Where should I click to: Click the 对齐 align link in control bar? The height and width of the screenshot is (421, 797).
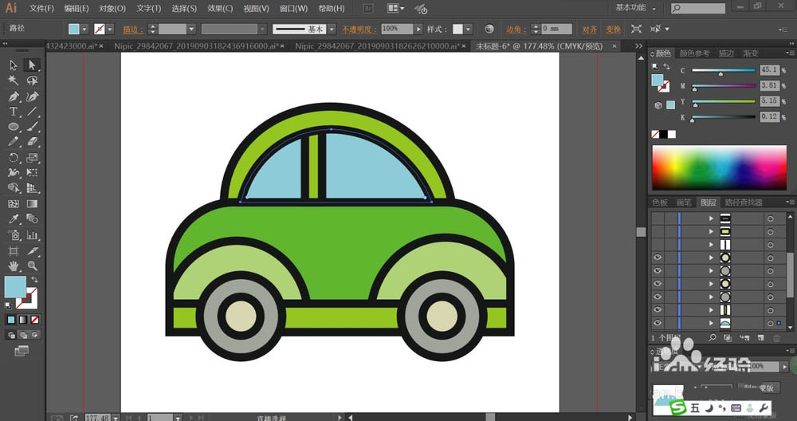pos(589,29)
